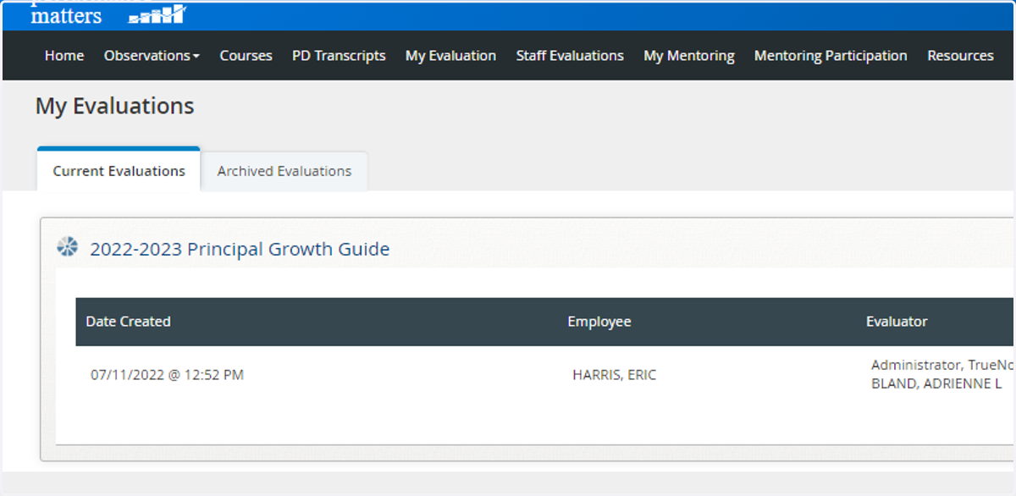Switch to the Current Evaluations tab

(119, 171)
